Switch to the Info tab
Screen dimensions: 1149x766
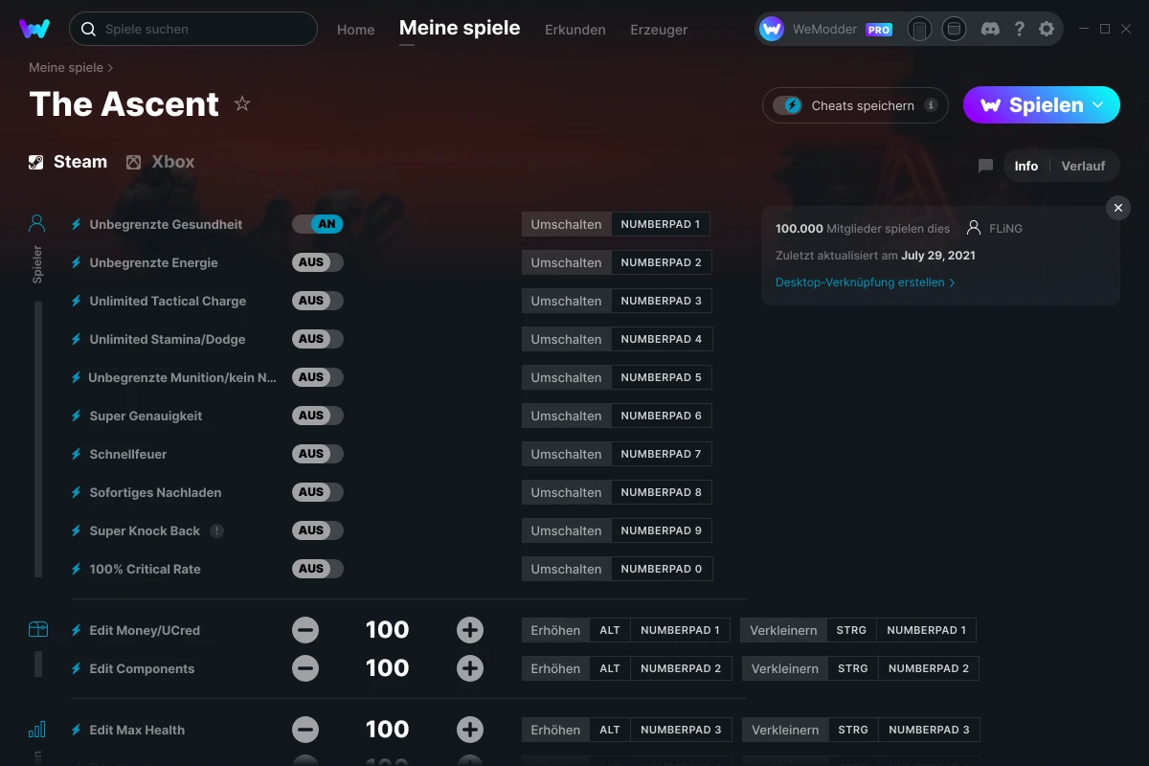click(1026, 166)
